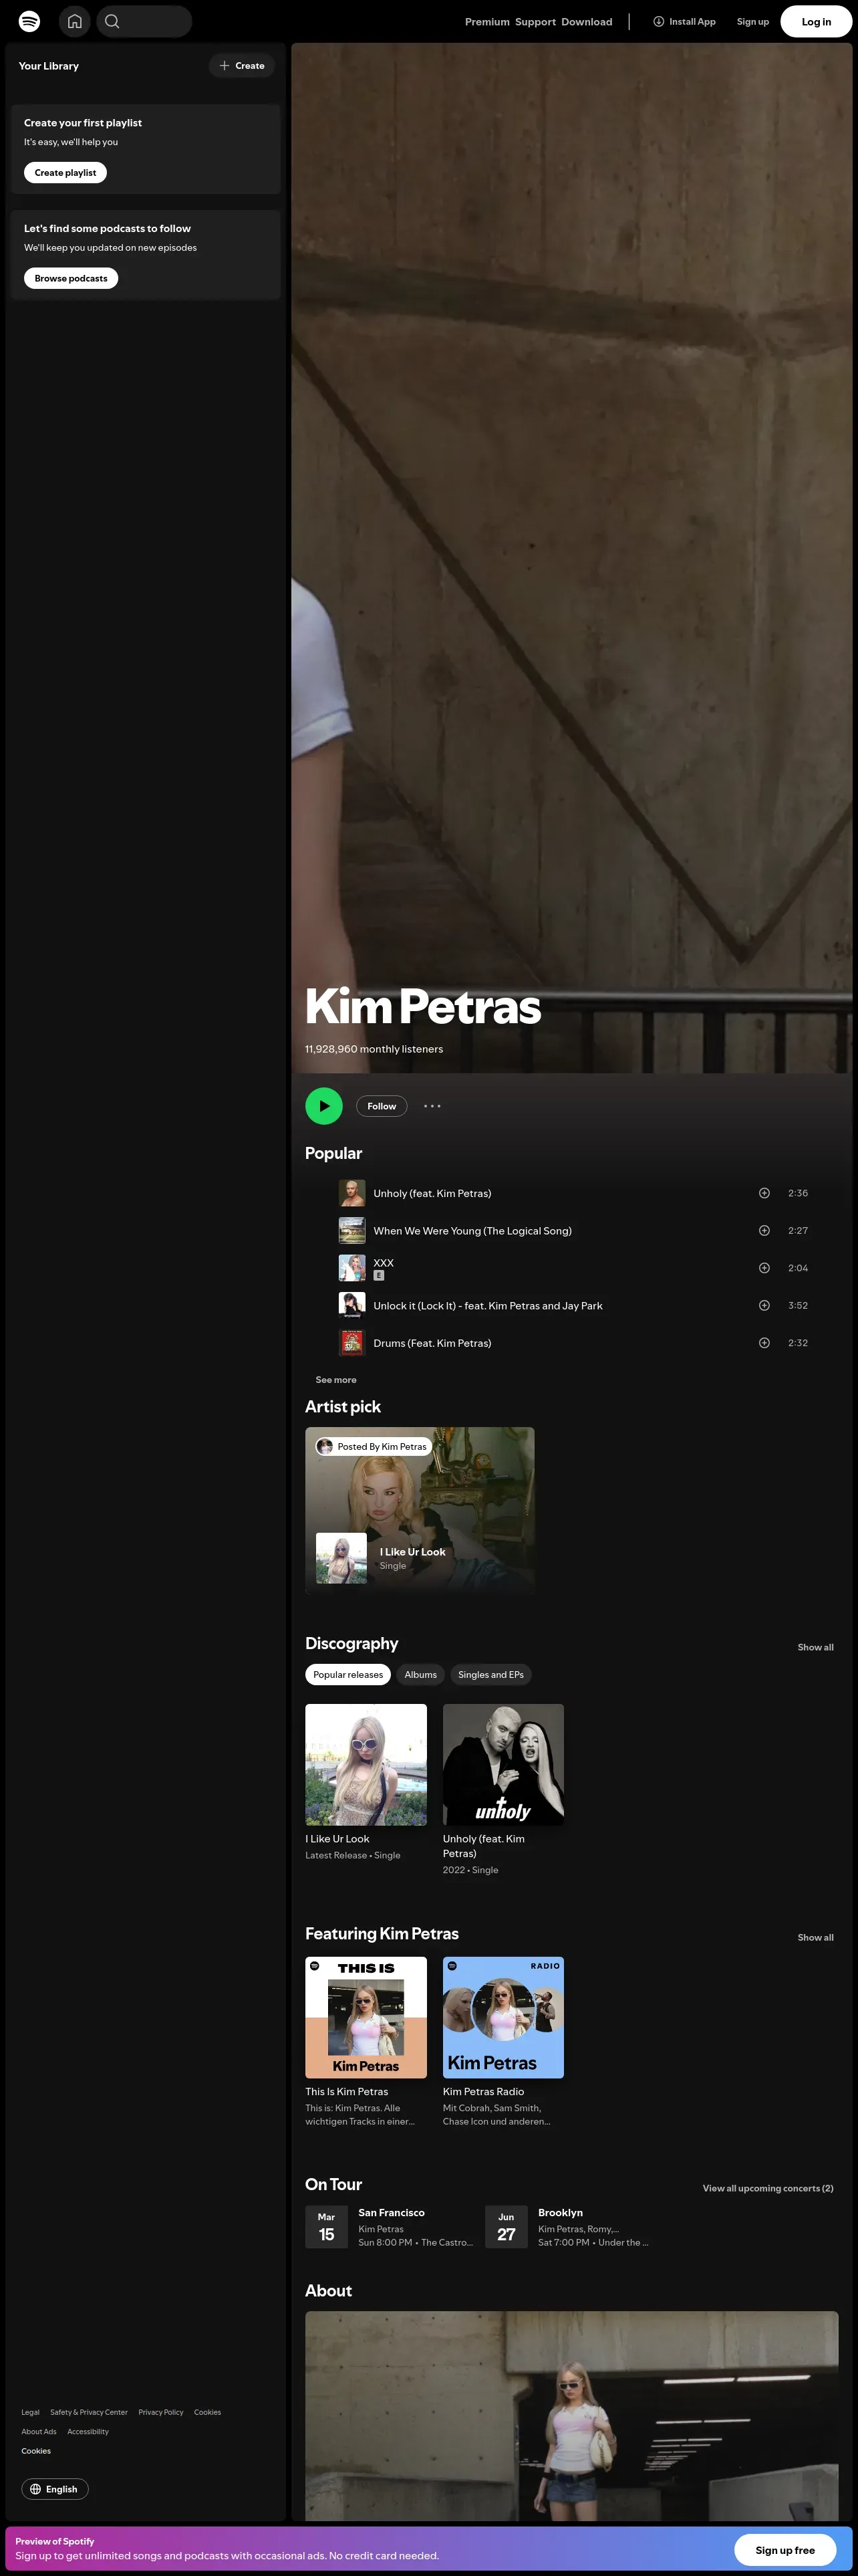Image resolution: width=858 pixels, height=2576 pixels.
Task: Click the Spotify logo
Action: [30, 21]
